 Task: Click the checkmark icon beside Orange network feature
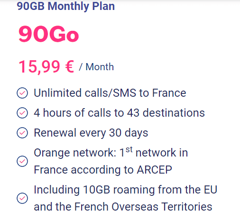(22, 161)
